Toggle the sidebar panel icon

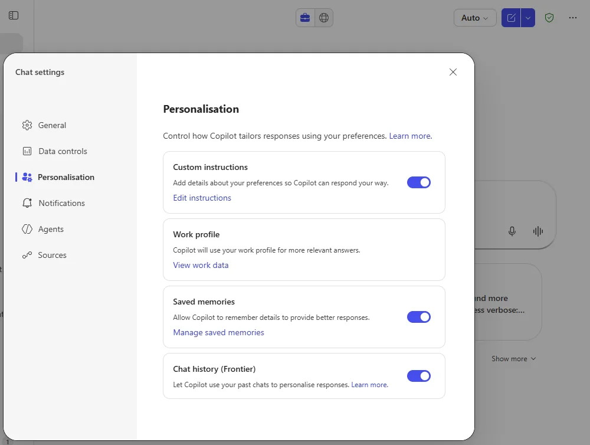tap(14, 15)
